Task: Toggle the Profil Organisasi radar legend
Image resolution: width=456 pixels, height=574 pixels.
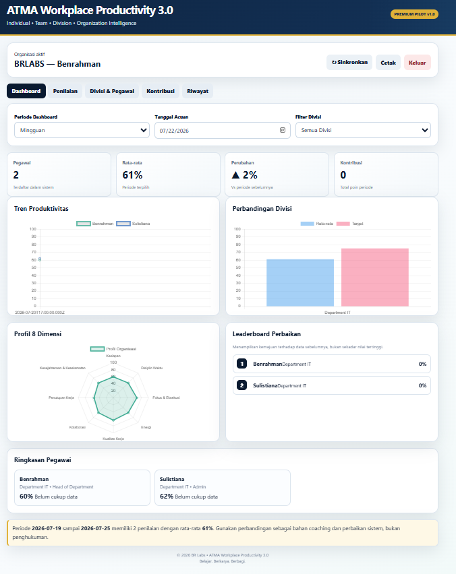Action: click(x=113, y=349)
